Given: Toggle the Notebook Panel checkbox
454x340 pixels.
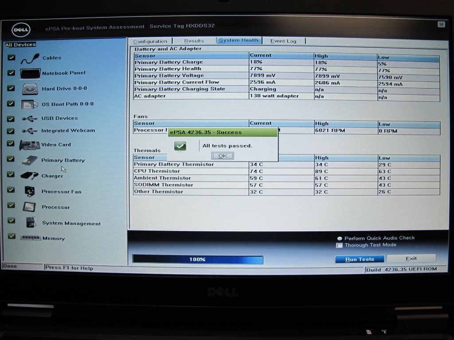Looking at the screenshot, I should click(x=11, y=73).
